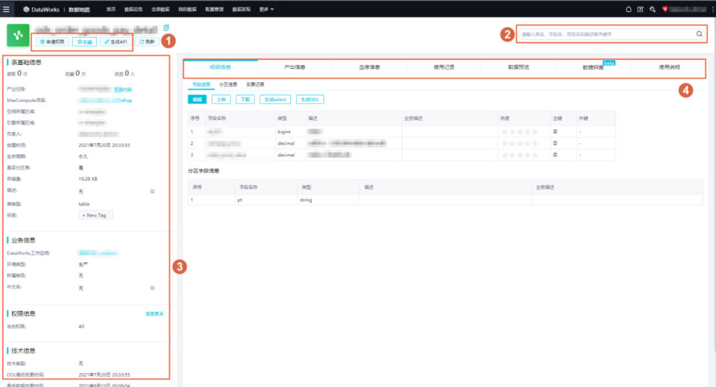The height and width of the screenshot is (387, 716).
Task: Click the edit pencil beside 中文名 field
Action: click(x=152, y=288)
